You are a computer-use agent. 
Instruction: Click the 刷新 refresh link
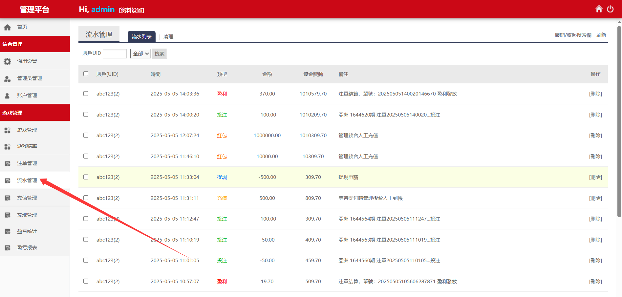[x=601, y=35]
